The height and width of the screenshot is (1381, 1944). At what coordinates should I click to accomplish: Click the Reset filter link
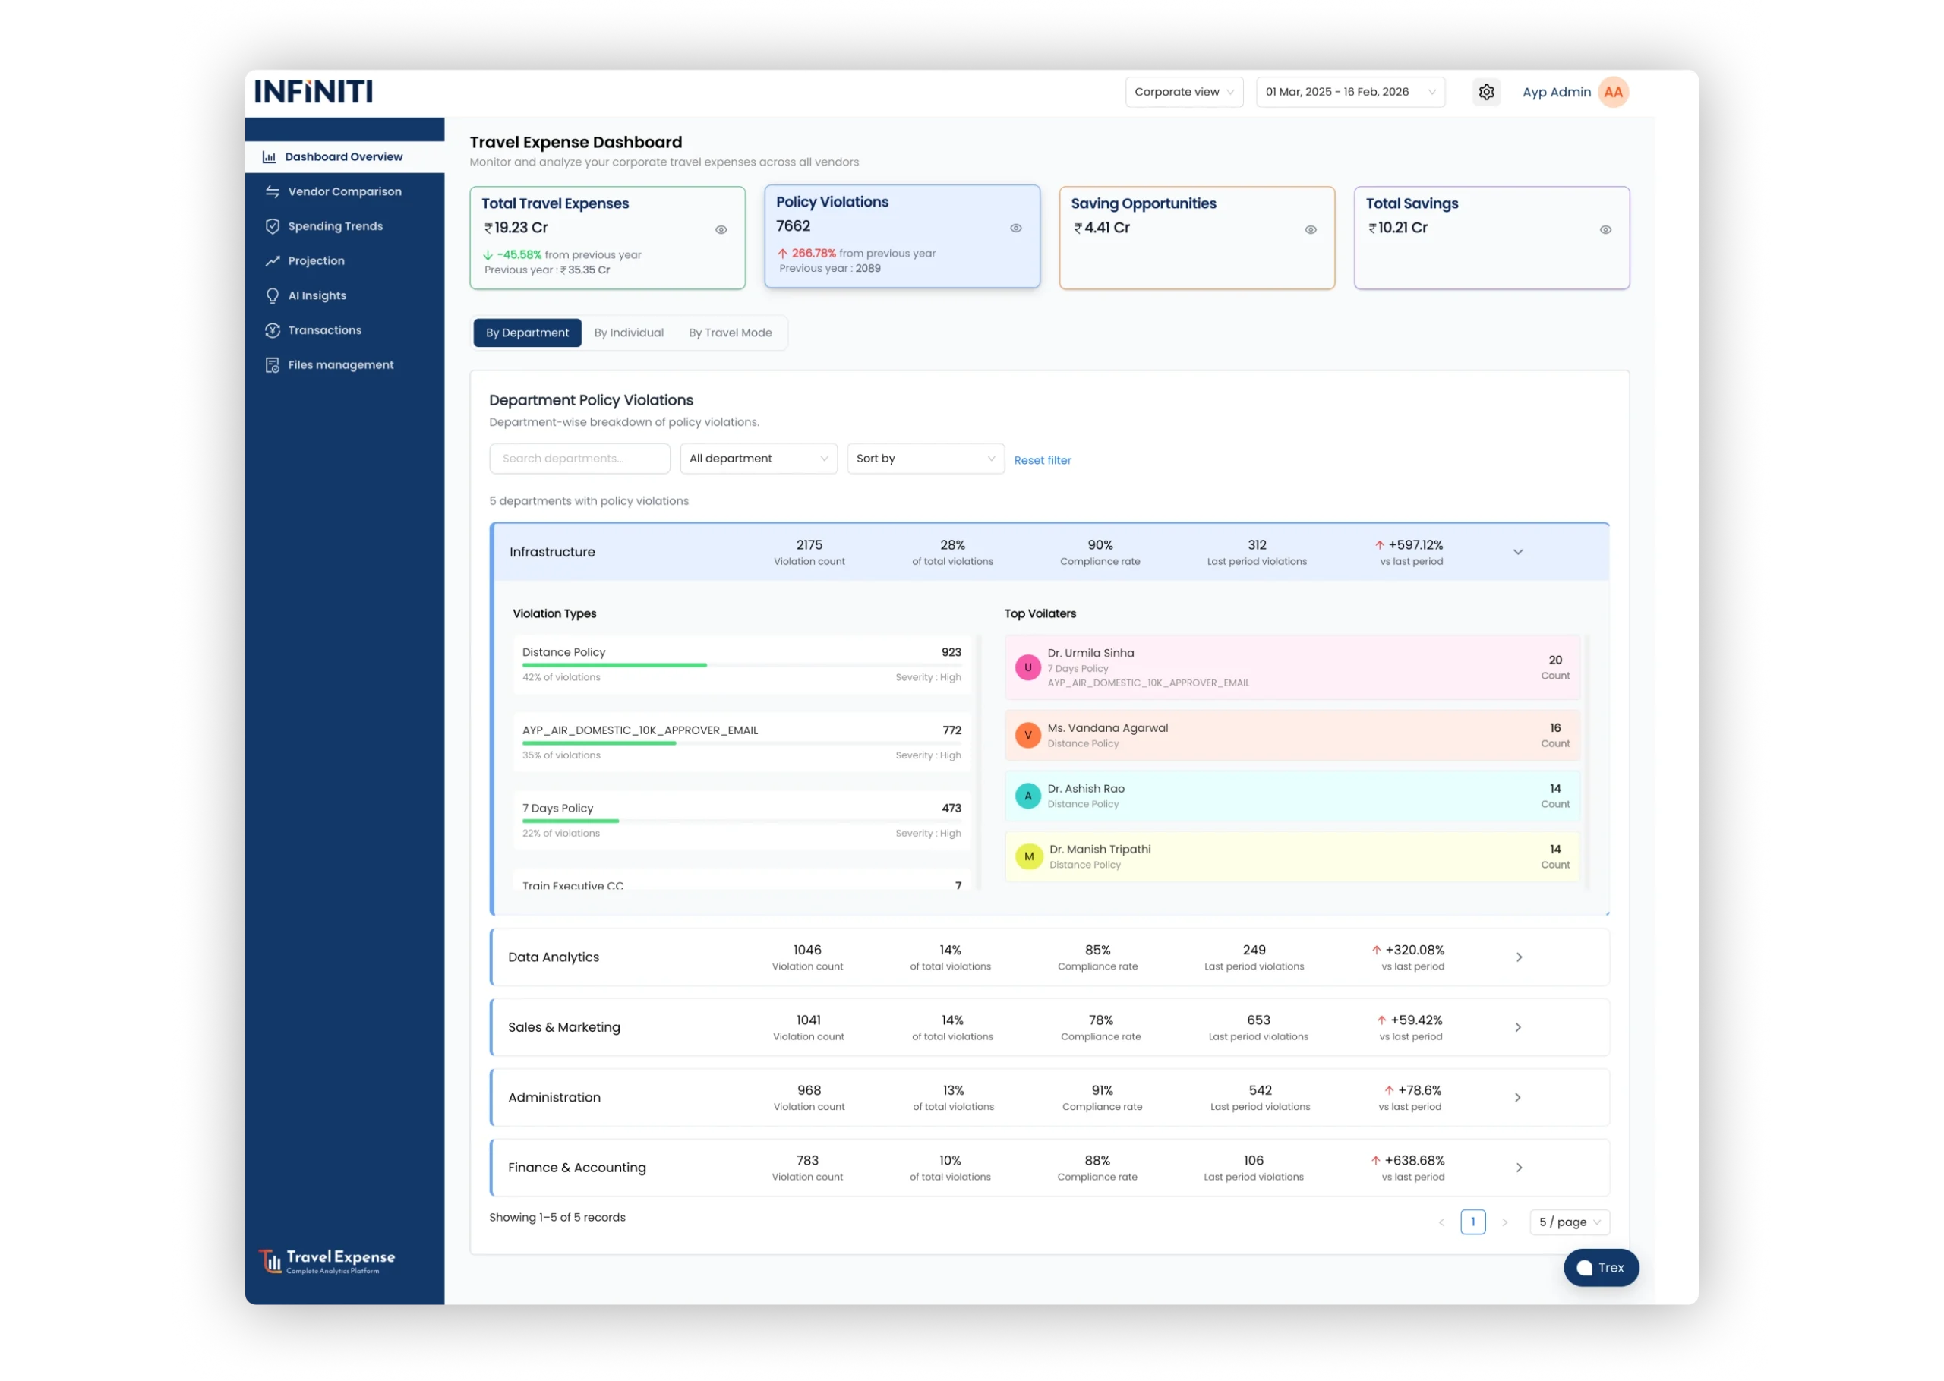(x=1042, y=460)
